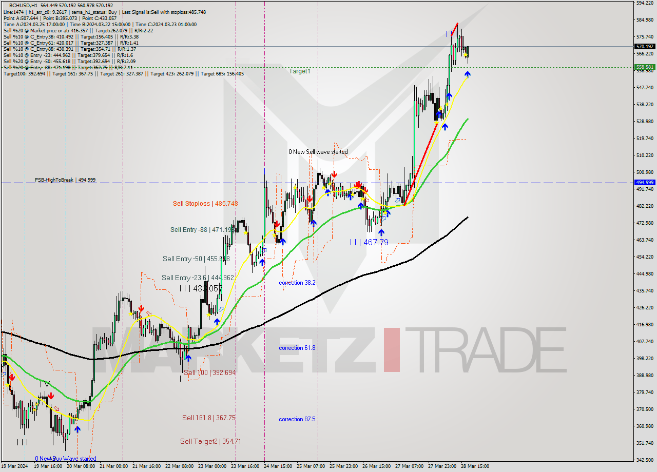This screenshot has width=657, height=472.
Task: Click the 'Sell Target2 | 354.71' label
Action: click(210, 441)
